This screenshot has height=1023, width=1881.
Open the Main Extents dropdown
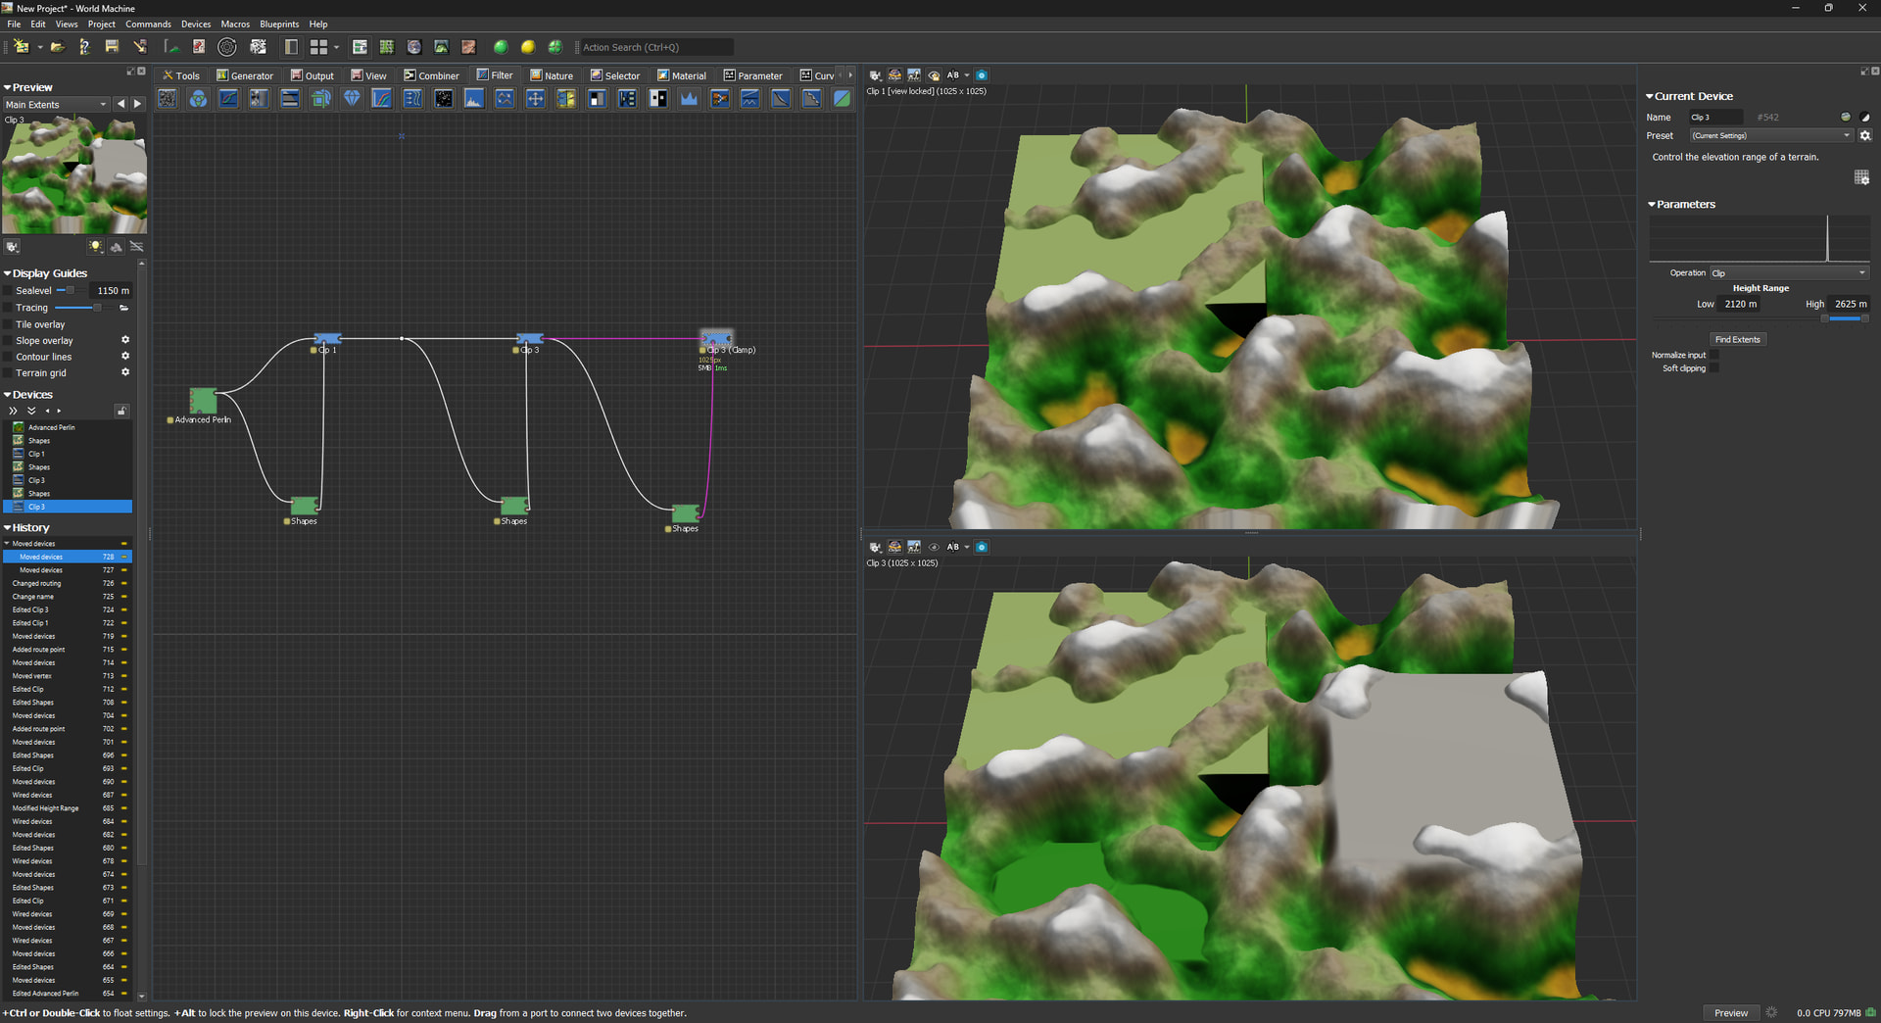click(x=56, y=105)
